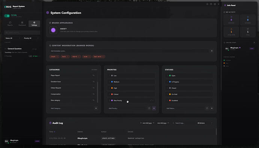Remove the 'hack' banned word tag
This screenshot has width=259, height=148.
(x=68, y=57)
